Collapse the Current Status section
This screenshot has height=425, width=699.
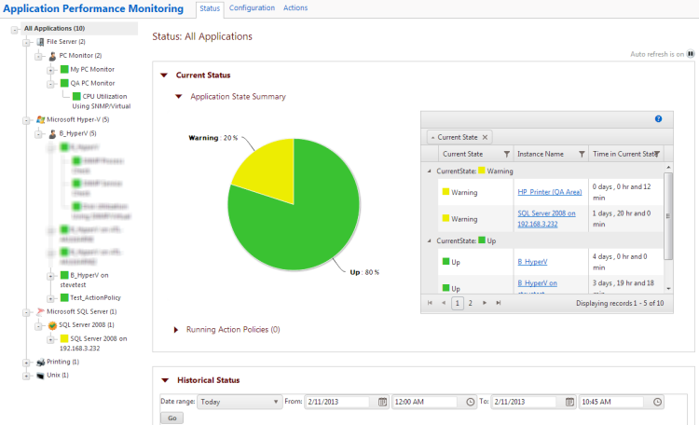click(x=164, y=75)
